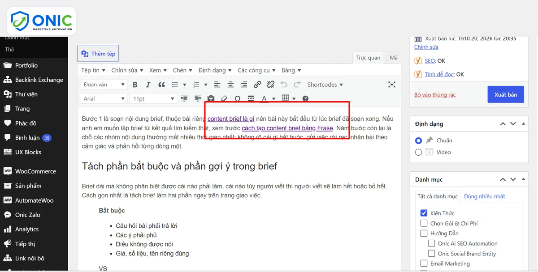Redo the last action
The height and width of the screenshot is (272, 538).
(297, 85)
